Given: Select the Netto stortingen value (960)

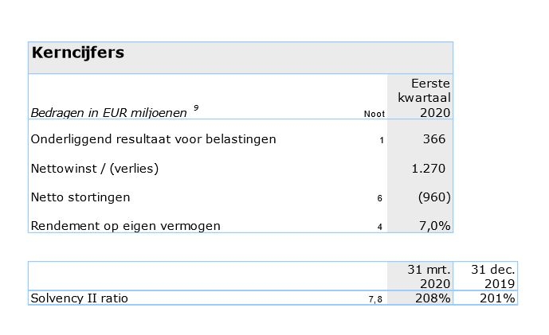Looking at the screenshot, I should 434,197.
